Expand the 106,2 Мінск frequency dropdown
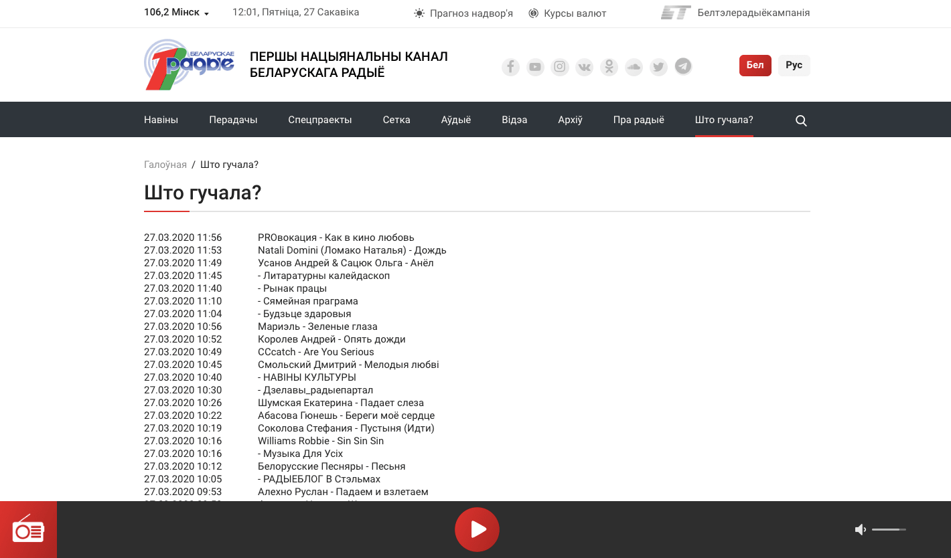 [177, 13]
